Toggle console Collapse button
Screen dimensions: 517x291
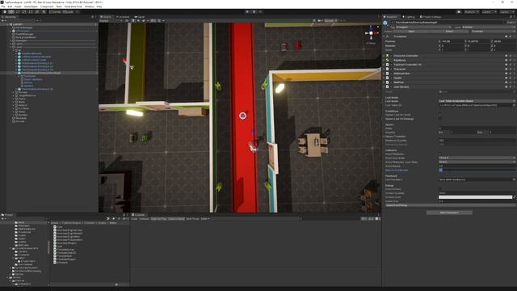144,219
